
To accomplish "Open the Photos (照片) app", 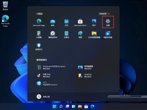I will [94, 23].
